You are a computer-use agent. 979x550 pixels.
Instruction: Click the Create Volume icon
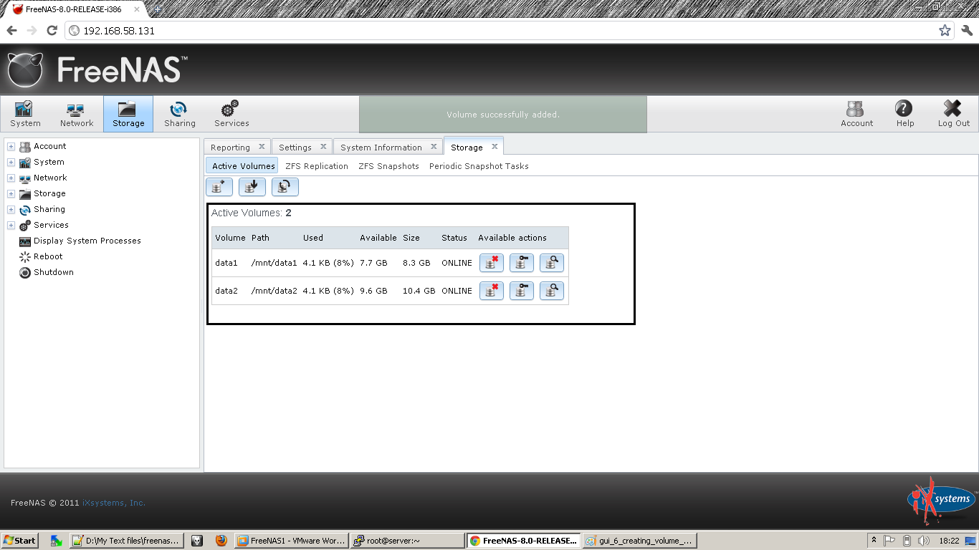tap(219, 186)
